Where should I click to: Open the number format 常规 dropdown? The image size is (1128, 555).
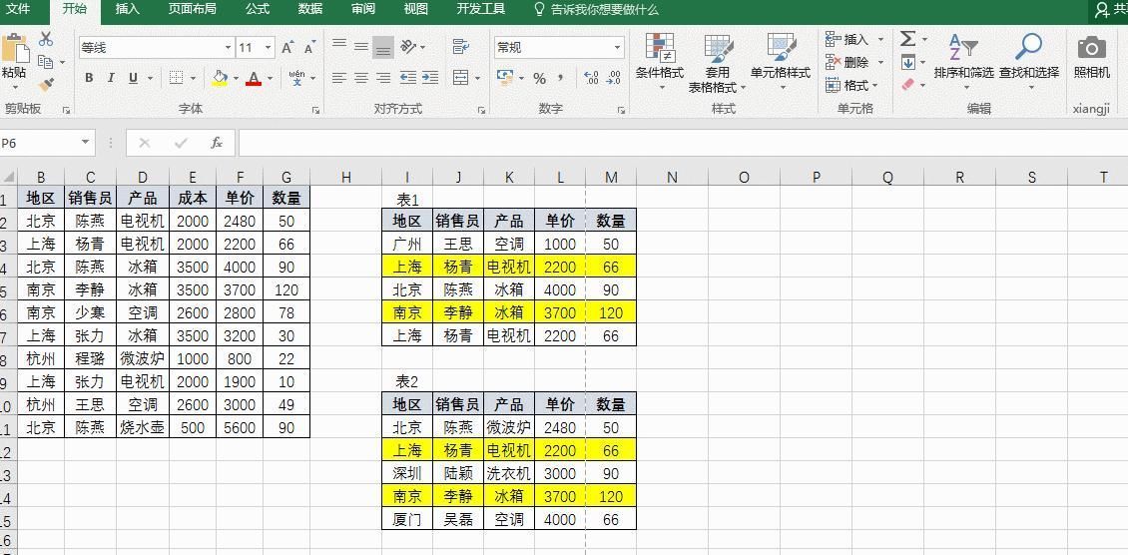point(617,48)
